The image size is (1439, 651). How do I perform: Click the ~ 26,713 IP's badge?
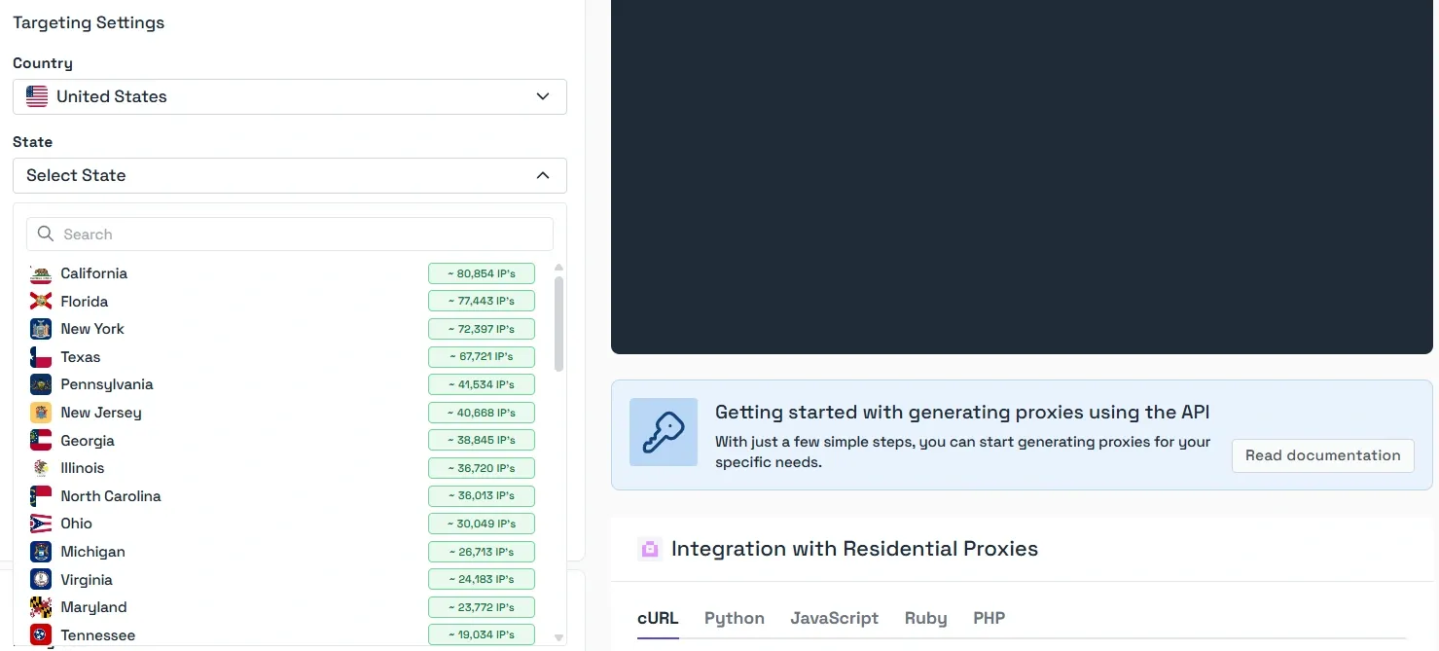[x=482, y=552]
